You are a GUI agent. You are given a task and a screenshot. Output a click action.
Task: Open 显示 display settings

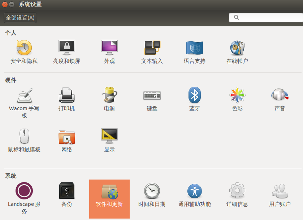(x=109, y=141)
